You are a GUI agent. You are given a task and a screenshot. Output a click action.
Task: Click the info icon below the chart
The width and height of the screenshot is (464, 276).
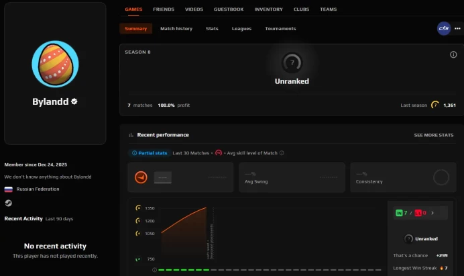154,270
